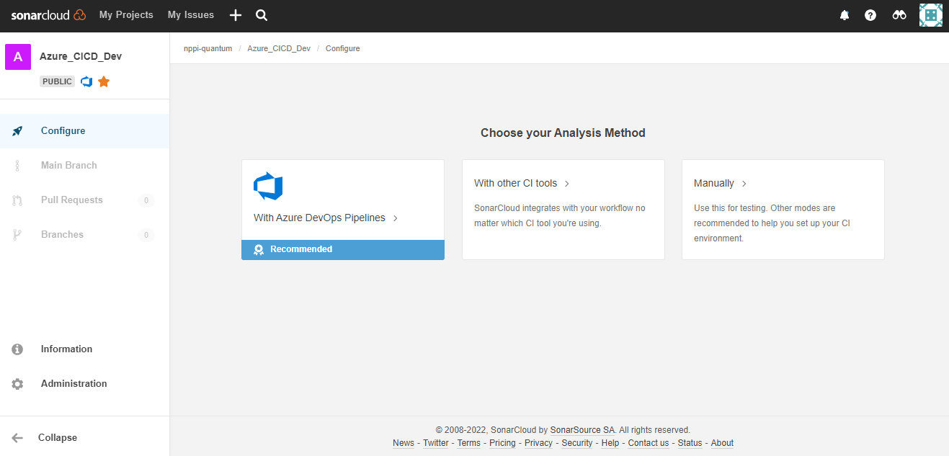This screenshot has height=456, width=949.
Task: Select Branches in the sidebar
Action: tap(84, 235)
